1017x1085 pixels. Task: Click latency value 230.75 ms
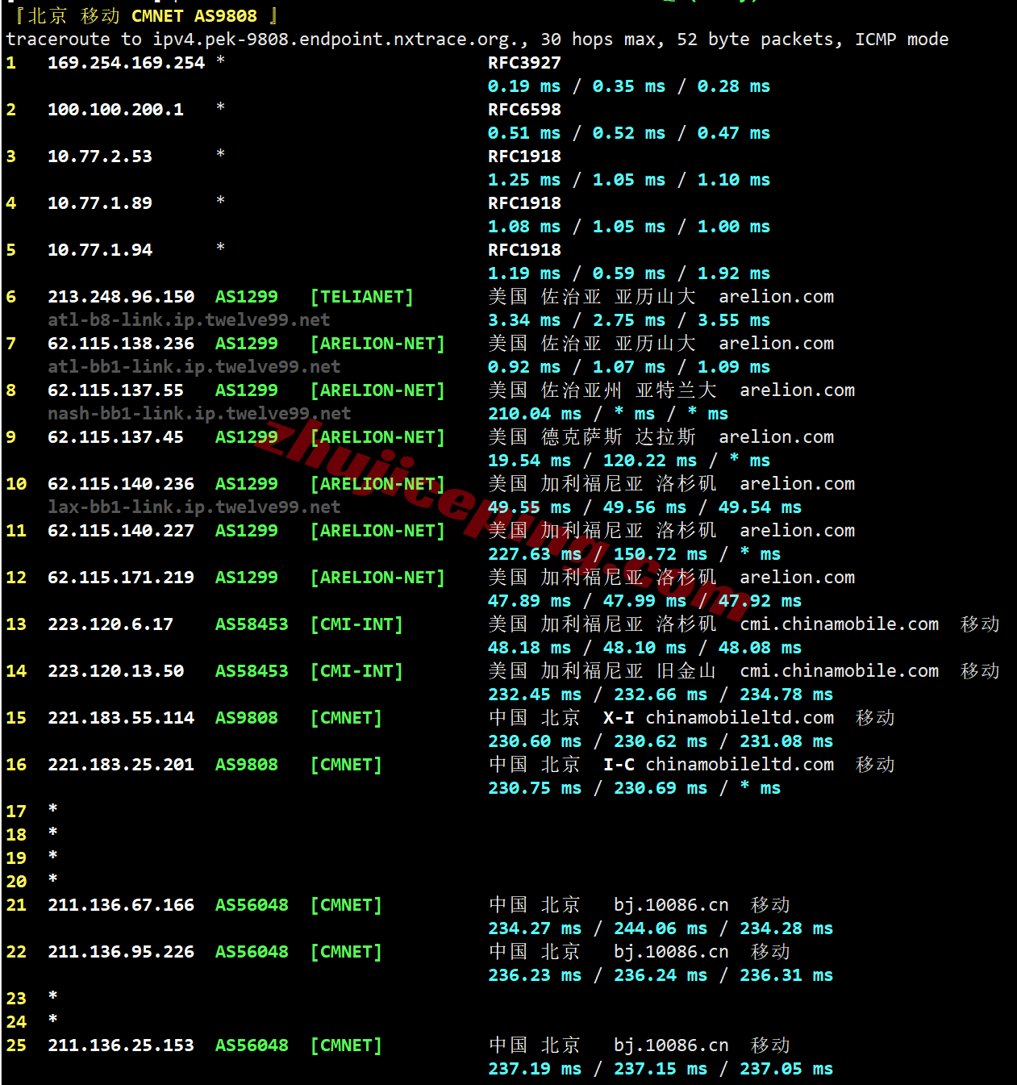[x=535, y=788]
